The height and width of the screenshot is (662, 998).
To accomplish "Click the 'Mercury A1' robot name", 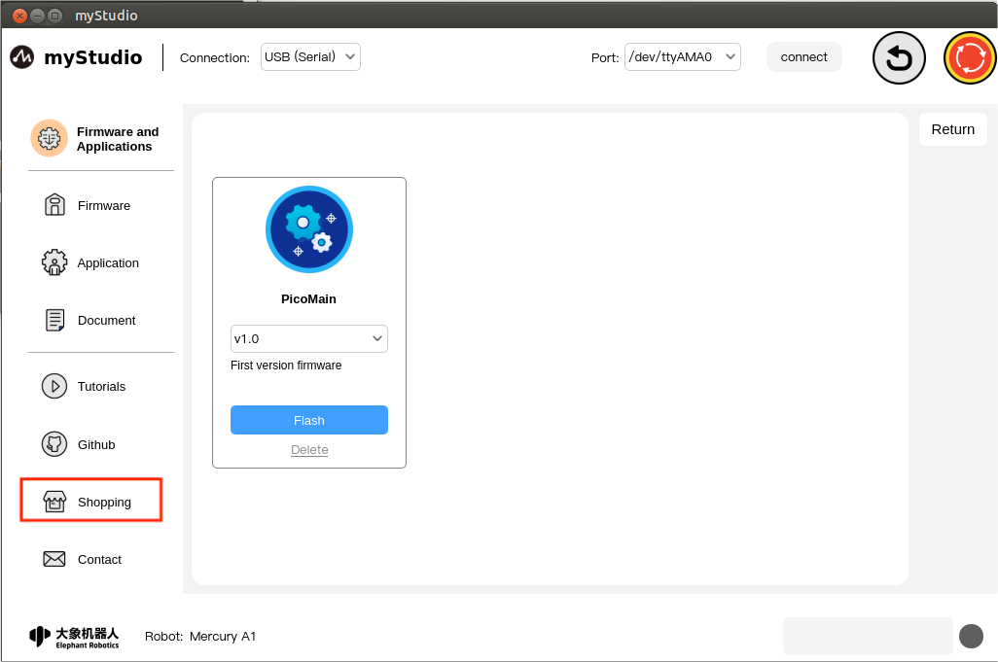I will pos(223,637).
